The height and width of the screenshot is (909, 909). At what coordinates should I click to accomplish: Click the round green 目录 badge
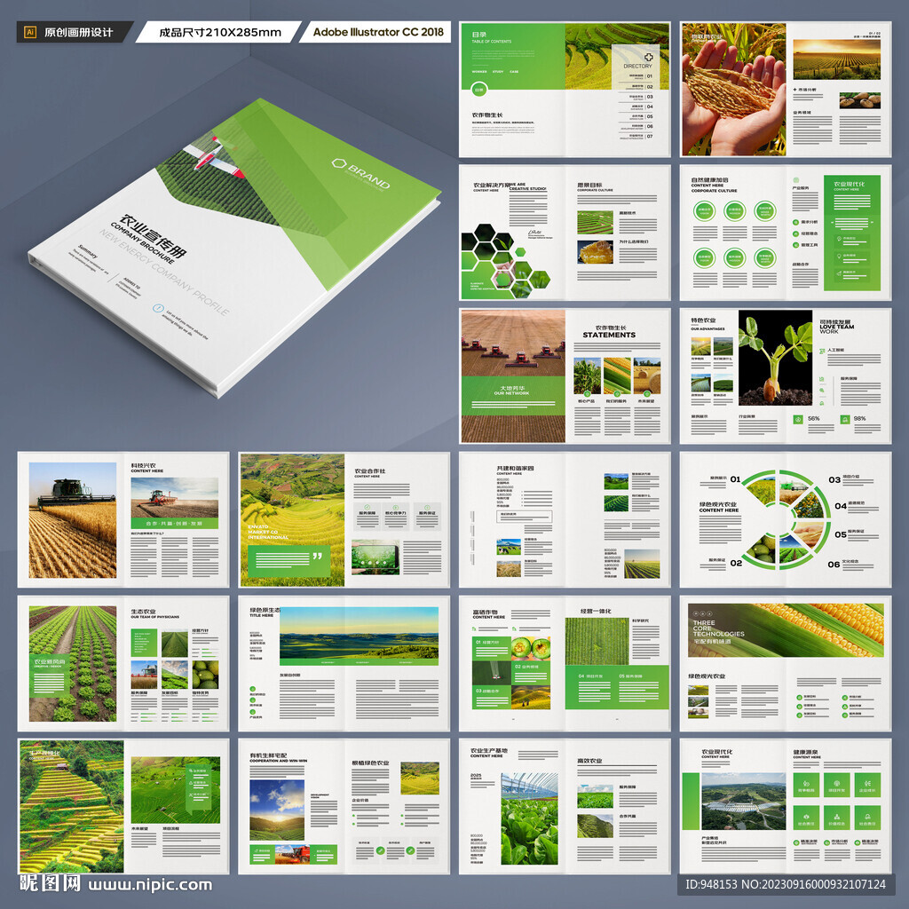tap(478, 90)
